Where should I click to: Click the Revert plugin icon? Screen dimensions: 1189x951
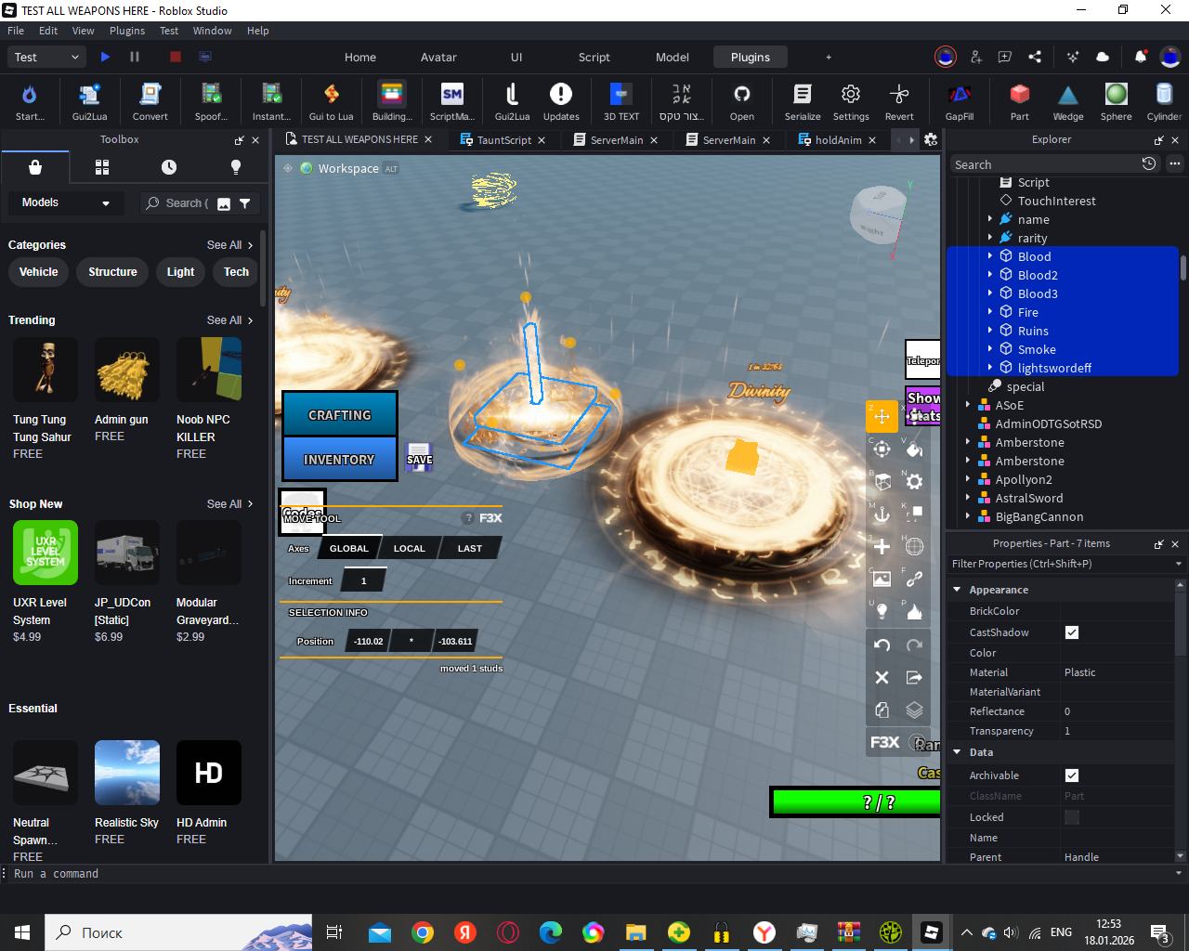pos(899,101)
